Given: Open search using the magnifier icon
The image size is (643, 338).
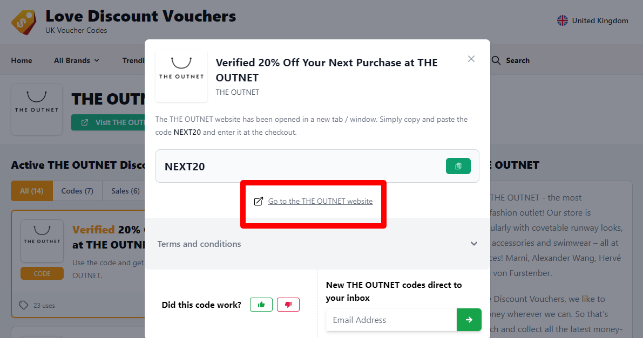Looking at the screenshot, I should (x=496, y=60).
